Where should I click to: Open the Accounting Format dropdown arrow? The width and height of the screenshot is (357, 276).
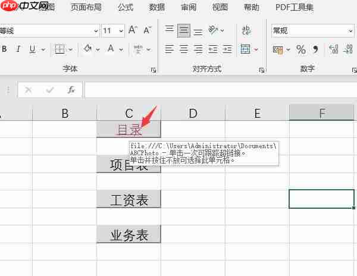(288, 49)
